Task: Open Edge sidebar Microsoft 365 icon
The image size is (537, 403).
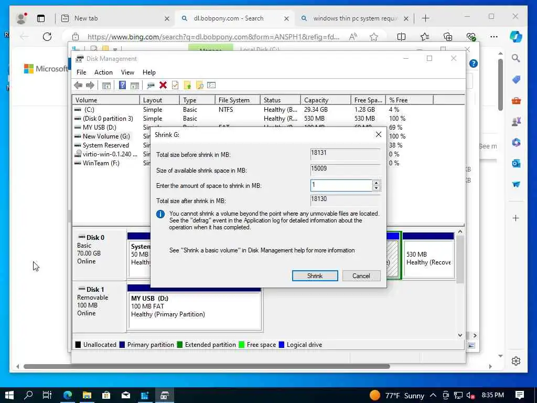Action: click(516, 142)
